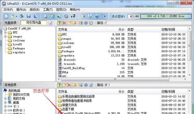Create new folder in local pane toolbar
The height and width of the screenshot is (114, 194).
click(x=64, y=85)
